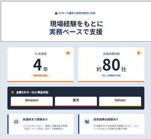
Task: Click the 支援実績社数 label
Action: click(111, 54)
